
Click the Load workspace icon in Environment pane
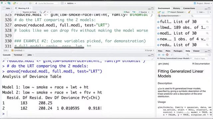159,12
